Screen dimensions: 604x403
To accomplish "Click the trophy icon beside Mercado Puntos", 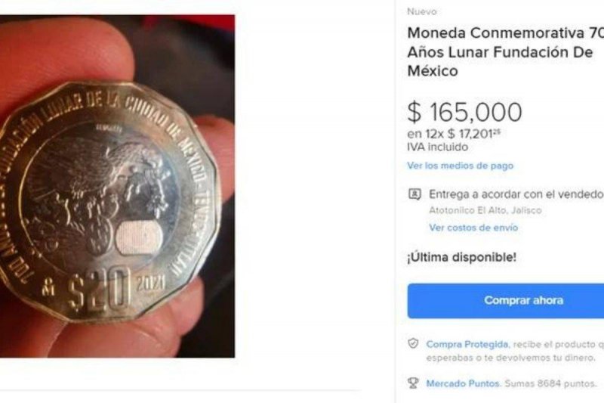I will 413,383.
